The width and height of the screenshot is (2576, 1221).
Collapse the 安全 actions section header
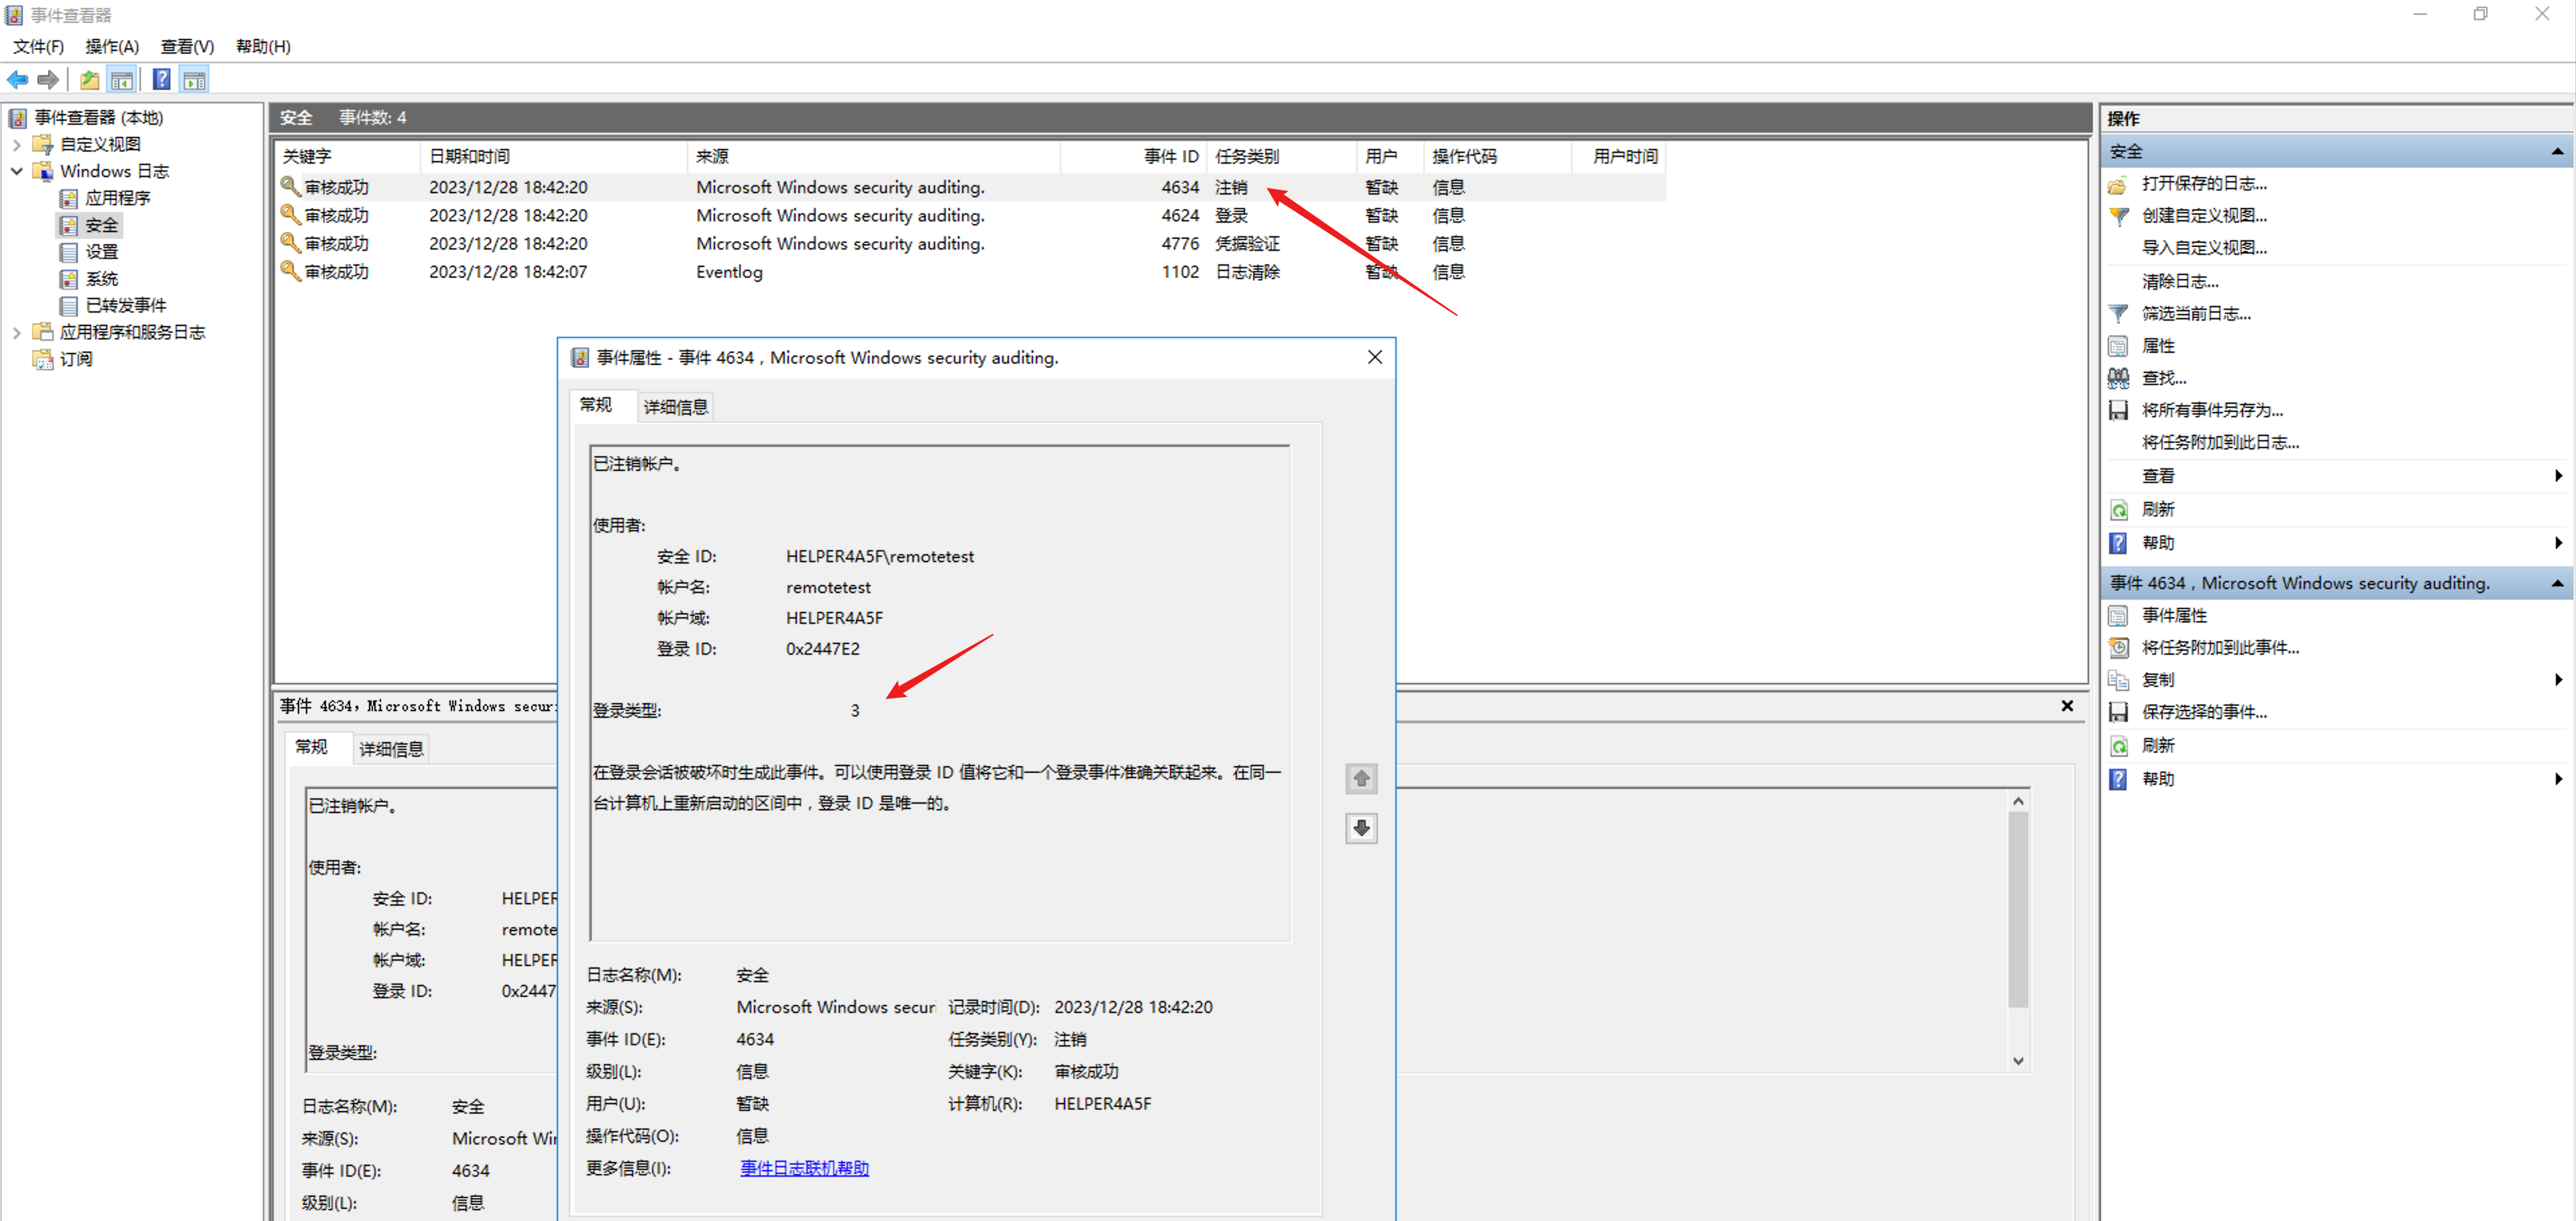(x=2556, y=152)
